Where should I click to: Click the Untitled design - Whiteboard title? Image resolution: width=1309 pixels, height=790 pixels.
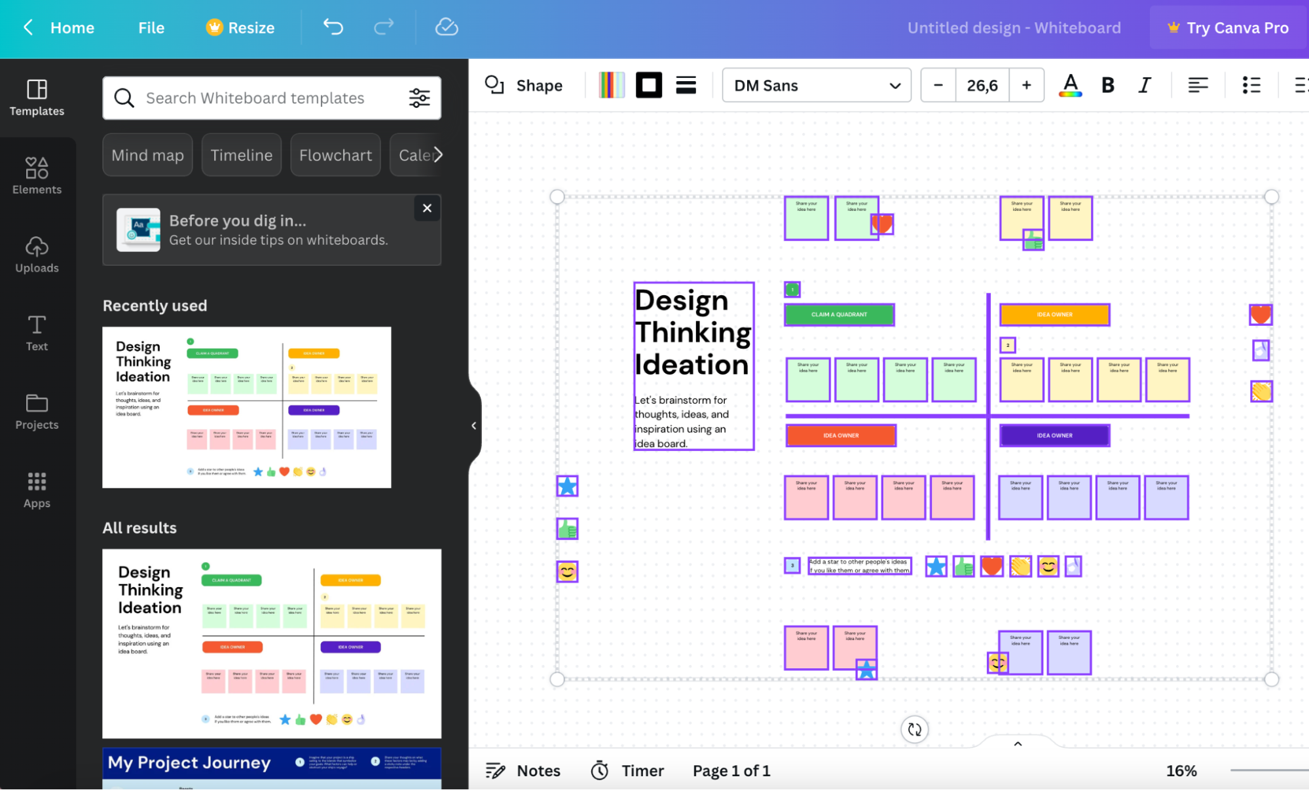1014,27
